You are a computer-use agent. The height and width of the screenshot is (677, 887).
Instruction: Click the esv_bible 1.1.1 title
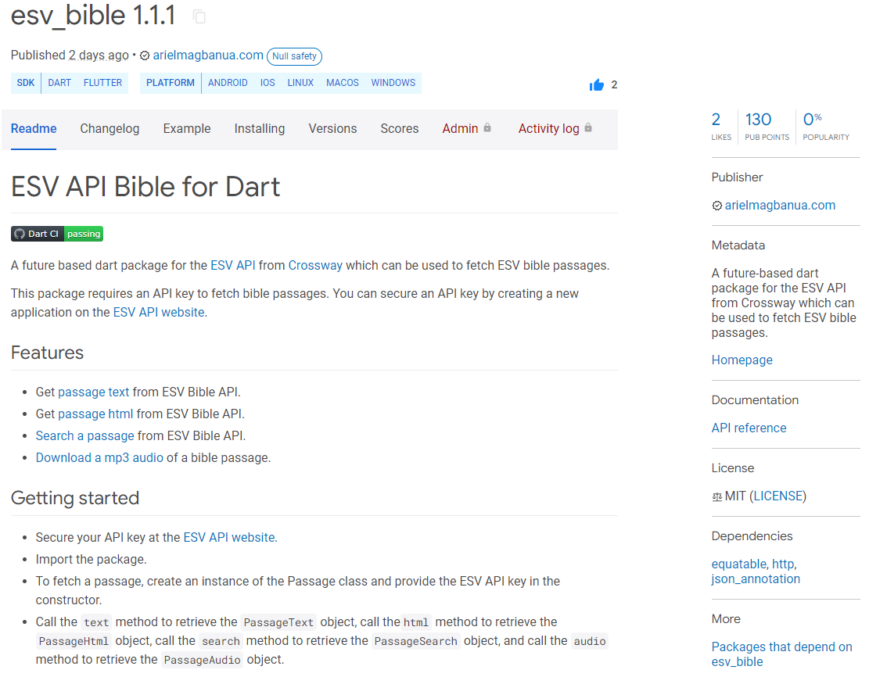(x=93, y=16)
